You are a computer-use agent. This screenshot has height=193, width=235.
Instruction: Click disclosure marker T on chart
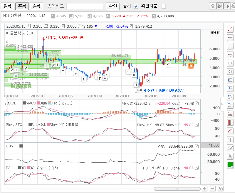tap(63, 71)
